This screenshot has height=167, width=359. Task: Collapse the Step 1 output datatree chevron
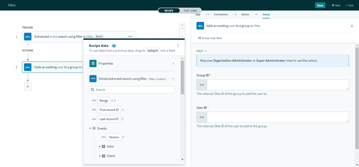click(x=173, y=78)
